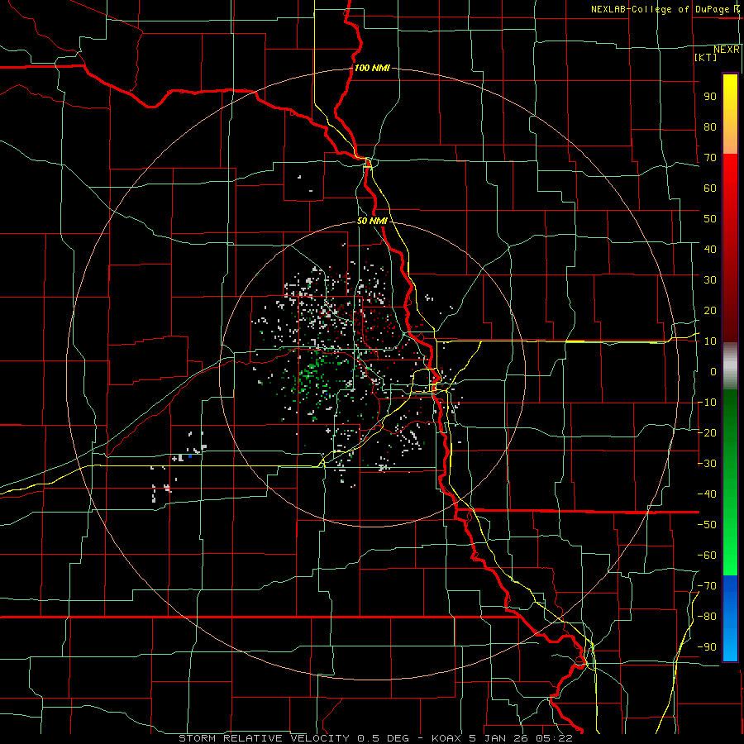
Task: Click the "100 NMI" range ring label
Action: 372,68
